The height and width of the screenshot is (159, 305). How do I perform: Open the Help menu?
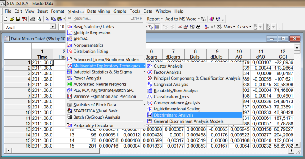(x=179, y=11)
